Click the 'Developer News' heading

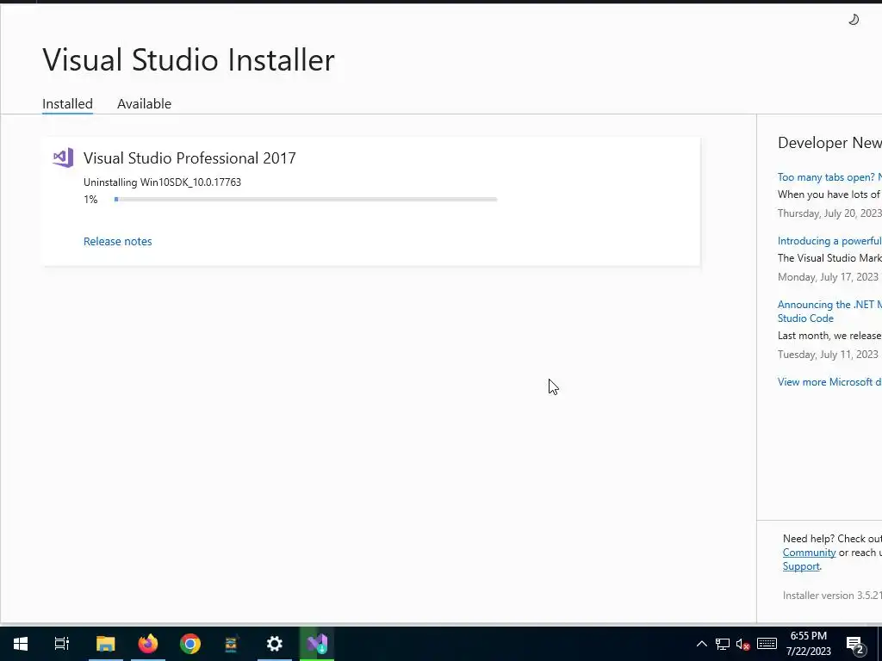coord(829,143)
